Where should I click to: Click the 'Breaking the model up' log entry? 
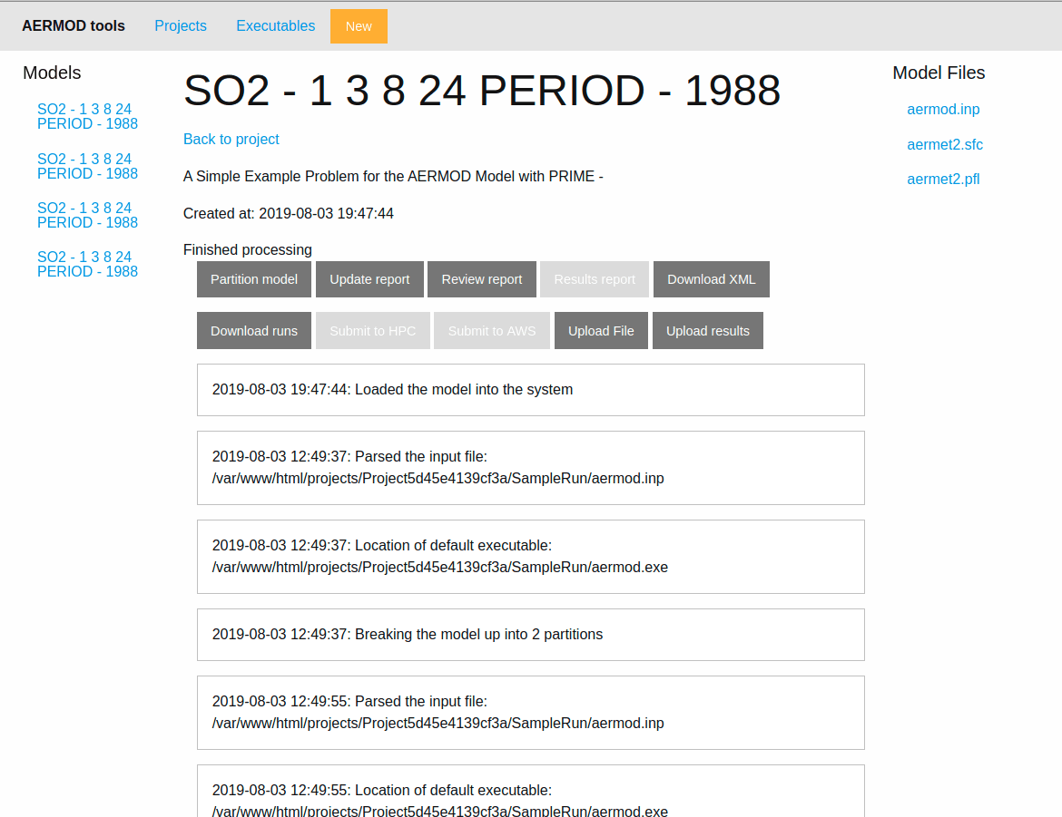point(530,635)
